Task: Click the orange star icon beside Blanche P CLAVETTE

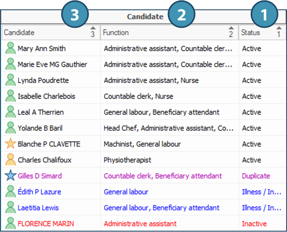Action: click(x=10, y=144)
